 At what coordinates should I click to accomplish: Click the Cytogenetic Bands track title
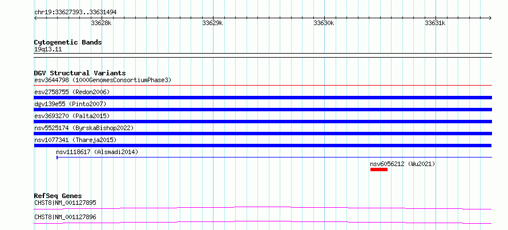click(x=68, y=42)
